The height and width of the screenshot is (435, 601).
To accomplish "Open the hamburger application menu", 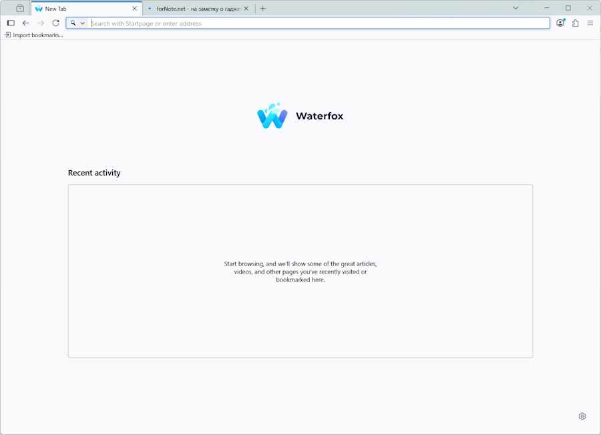I will click(x=590, y=23).
